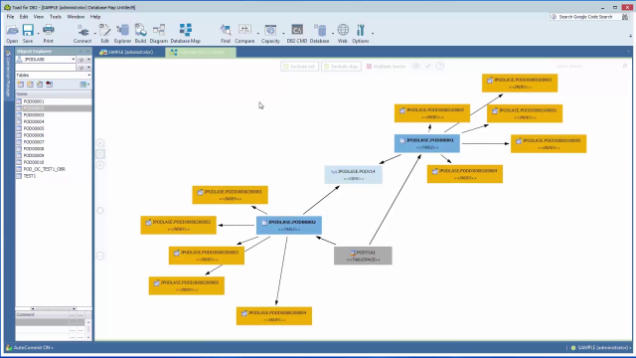Select table TEST1 in the list

click(53, 176)
